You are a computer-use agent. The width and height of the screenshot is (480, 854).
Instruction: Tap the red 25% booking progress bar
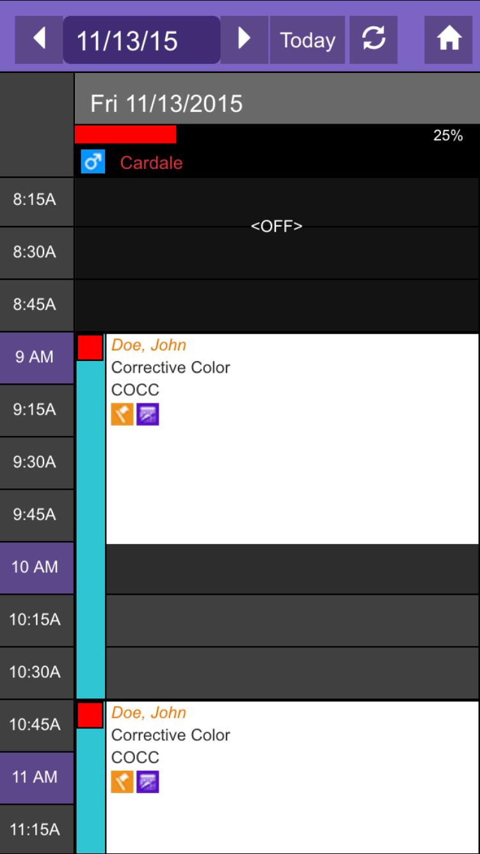125,134
